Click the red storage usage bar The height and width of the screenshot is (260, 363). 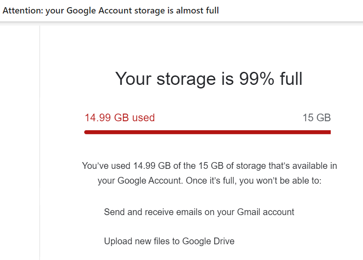[207, 132]
